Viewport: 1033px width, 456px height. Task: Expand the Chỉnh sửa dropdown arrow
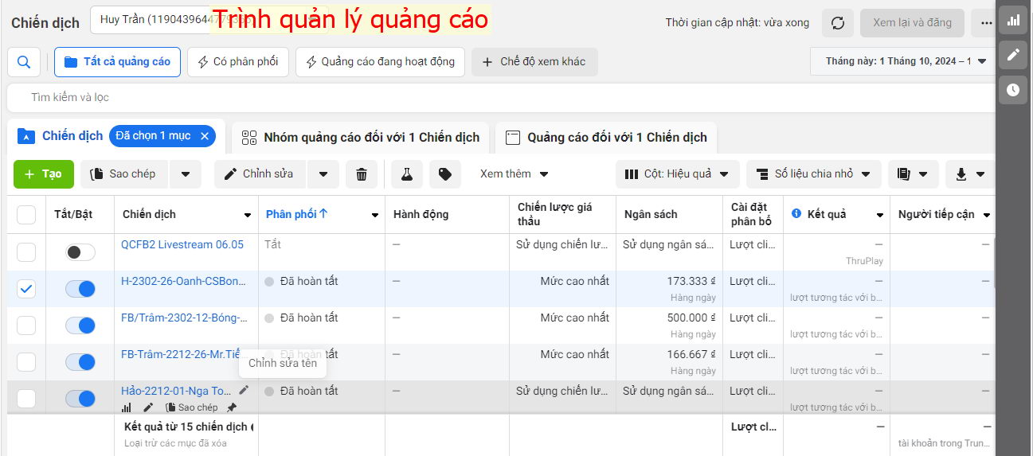(x=324, y=174)
